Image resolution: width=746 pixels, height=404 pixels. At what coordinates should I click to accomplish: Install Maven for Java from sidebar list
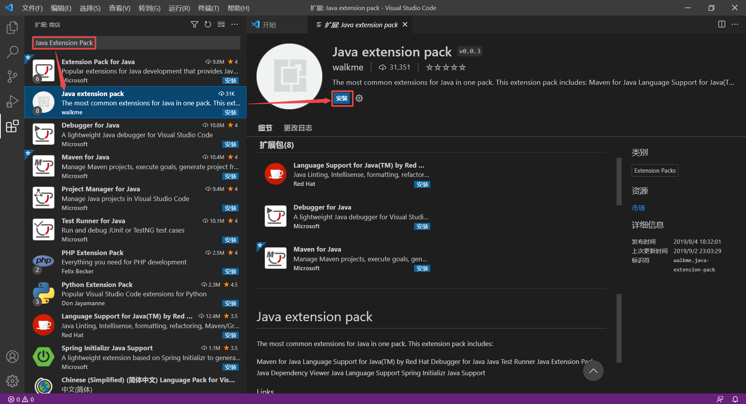coord(231,176)
